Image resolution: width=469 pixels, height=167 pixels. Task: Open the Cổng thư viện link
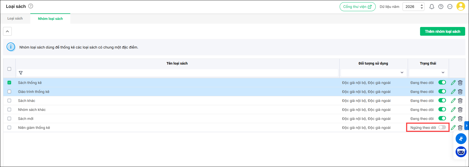tap(357, 7)
